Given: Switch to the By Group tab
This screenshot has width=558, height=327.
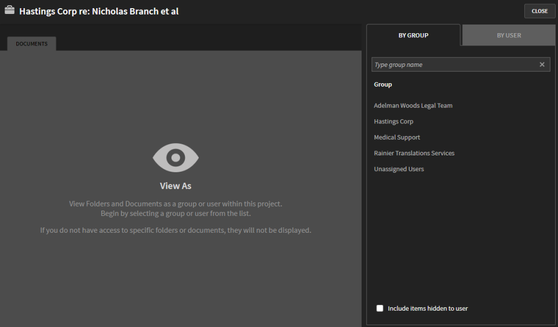Looking at the screenshot, I should [413, 35].
